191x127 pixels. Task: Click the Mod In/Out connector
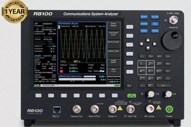tap(95, 109)
